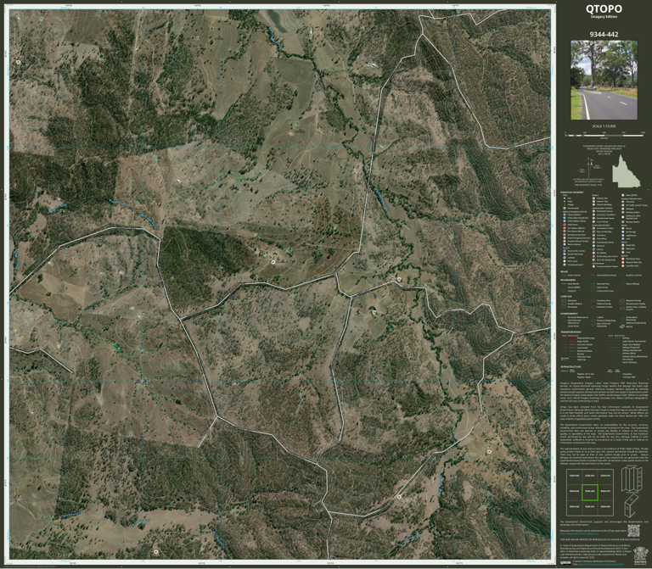
Task: Click the HYDROGRAPHY legend heading
Action: (x=569, y=314)
